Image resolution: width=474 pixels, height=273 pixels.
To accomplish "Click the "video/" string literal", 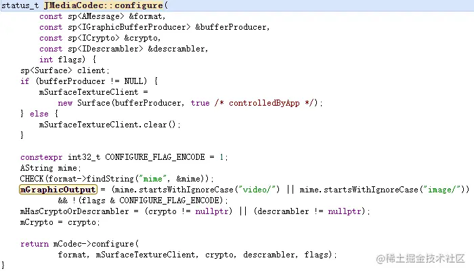I will (257, 190).
